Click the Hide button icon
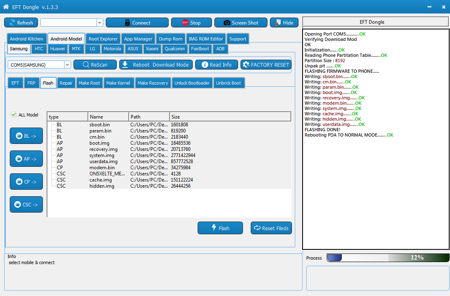 [x=278, y=22]
